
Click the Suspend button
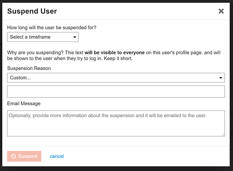click(24, 156)
